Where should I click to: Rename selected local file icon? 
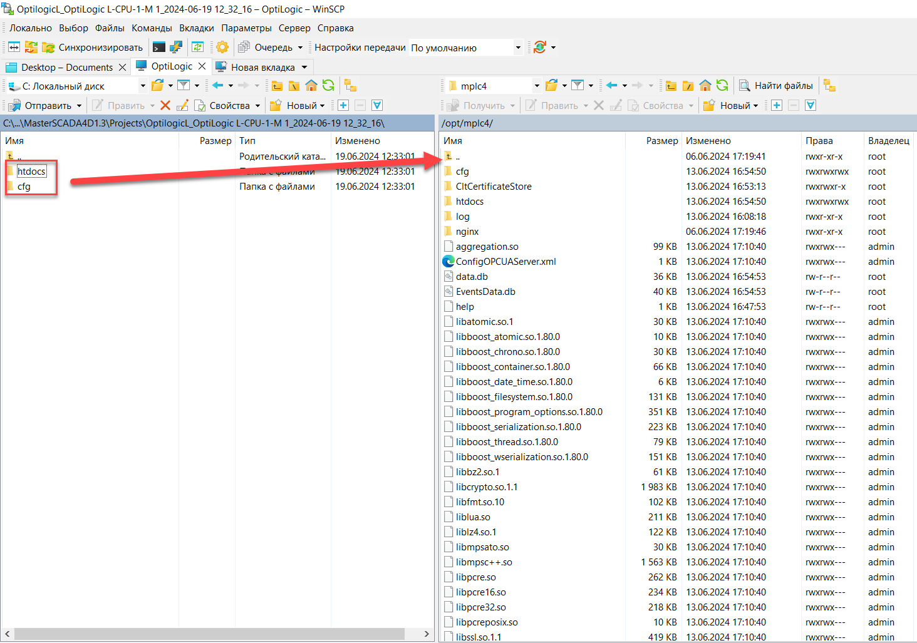point(182,105)
